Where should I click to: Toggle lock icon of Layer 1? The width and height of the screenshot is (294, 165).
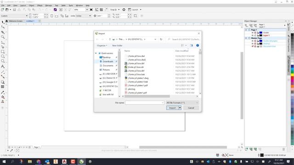coord(258,35)
